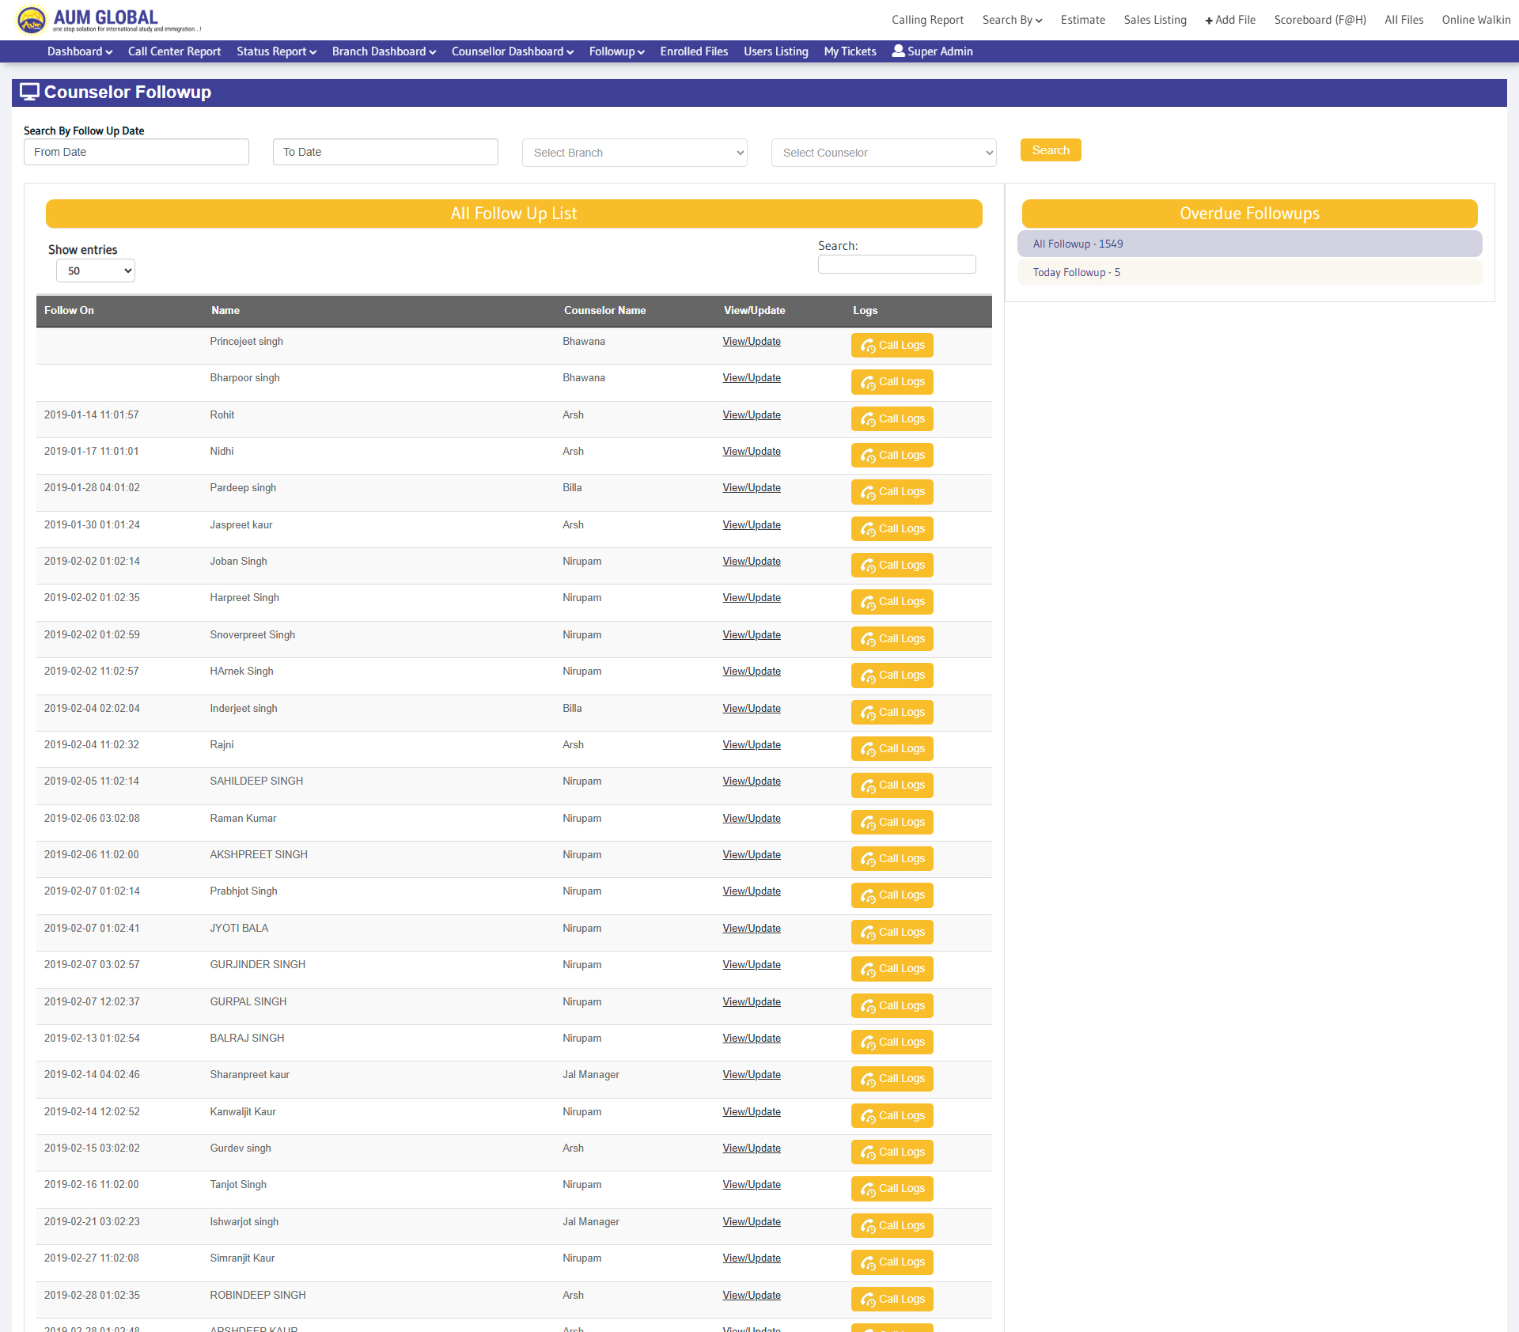Click the Super Admin user icon

tap(898, 51)
